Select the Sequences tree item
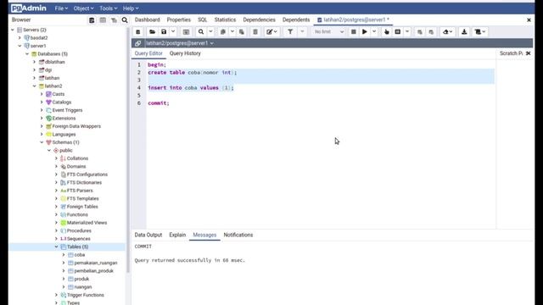 tap(78, 239)
